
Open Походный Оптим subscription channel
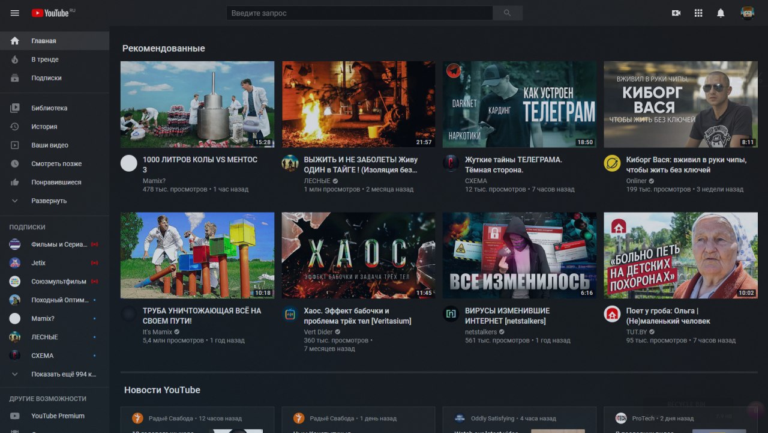[x=55, y=300]
